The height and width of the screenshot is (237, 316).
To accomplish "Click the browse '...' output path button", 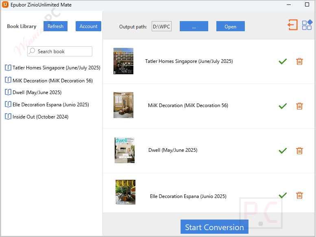I will (x=194, y=26).
